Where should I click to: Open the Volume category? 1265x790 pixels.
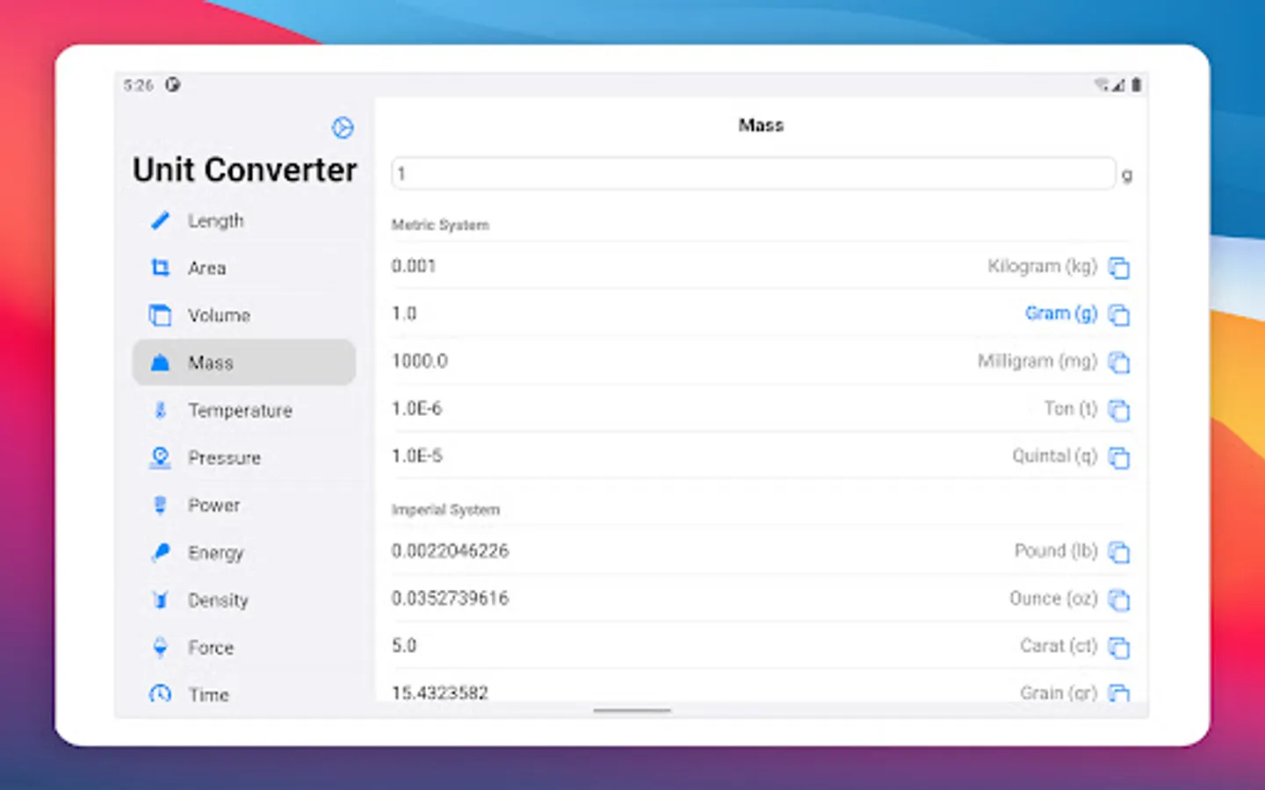244,315
